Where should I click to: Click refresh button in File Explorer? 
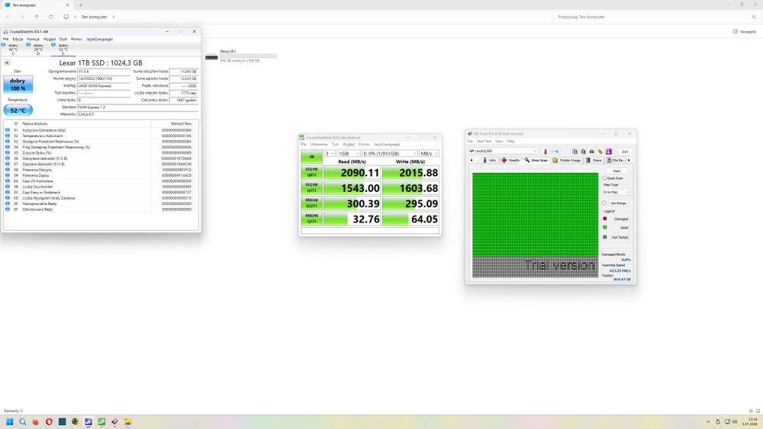point(50,17)
